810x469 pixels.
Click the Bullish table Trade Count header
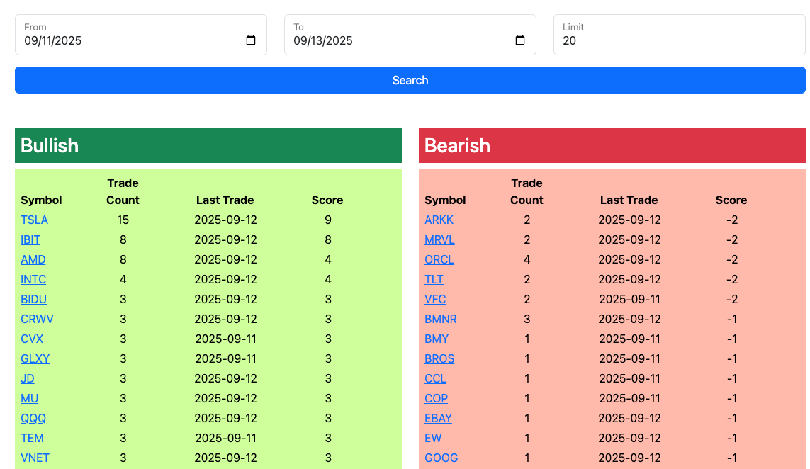click(123, 191)
